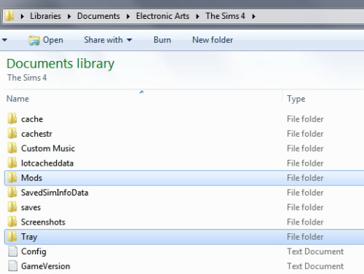The image size is (364, 274).
Task: Select the cache folder icon
Action: click(12, 118)
